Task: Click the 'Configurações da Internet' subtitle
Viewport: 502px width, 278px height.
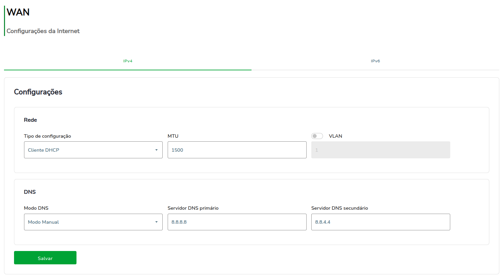Action: click(43, 31)
